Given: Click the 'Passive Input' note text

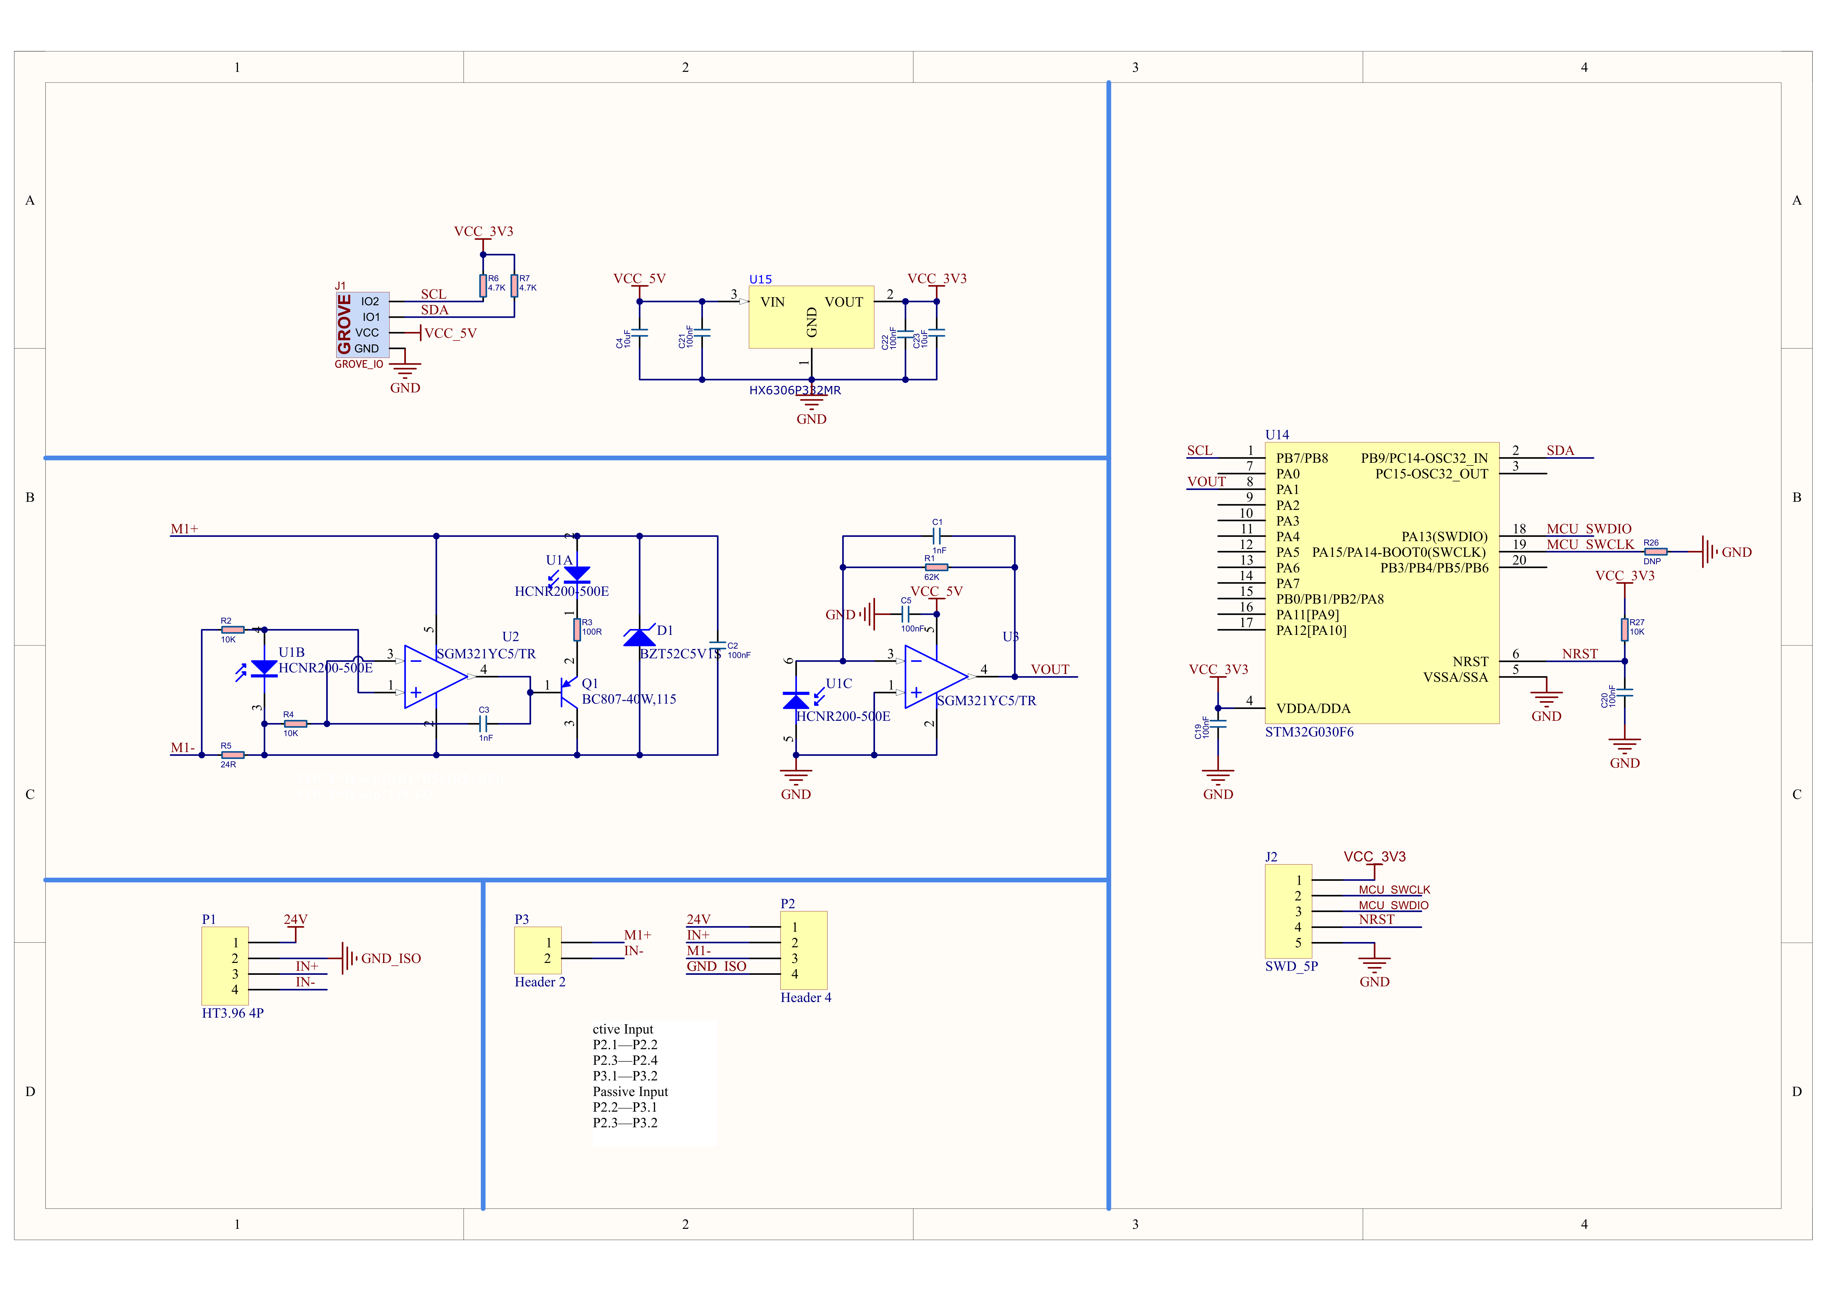Looking at the screenshot, I should [x=630, y=1091].
